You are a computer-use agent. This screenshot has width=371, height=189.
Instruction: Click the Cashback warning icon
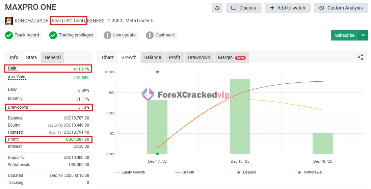(150, 35)
